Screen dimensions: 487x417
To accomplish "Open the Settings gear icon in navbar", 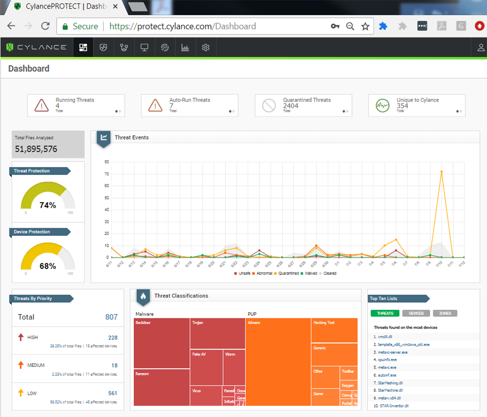I will pyautogui.click(x=205, y=47).
